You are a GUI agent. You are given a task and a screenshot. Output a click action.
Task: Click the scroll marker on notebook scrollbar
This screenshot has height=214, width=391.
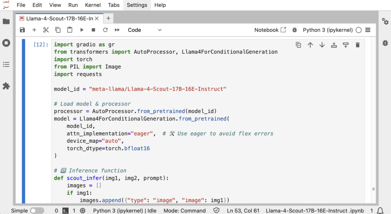click(373, 189)
